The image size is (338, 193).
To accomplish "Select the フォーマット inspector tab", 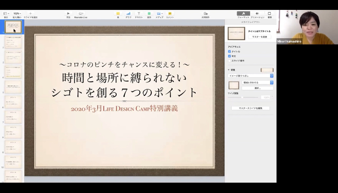I will [x=243, y=14].
